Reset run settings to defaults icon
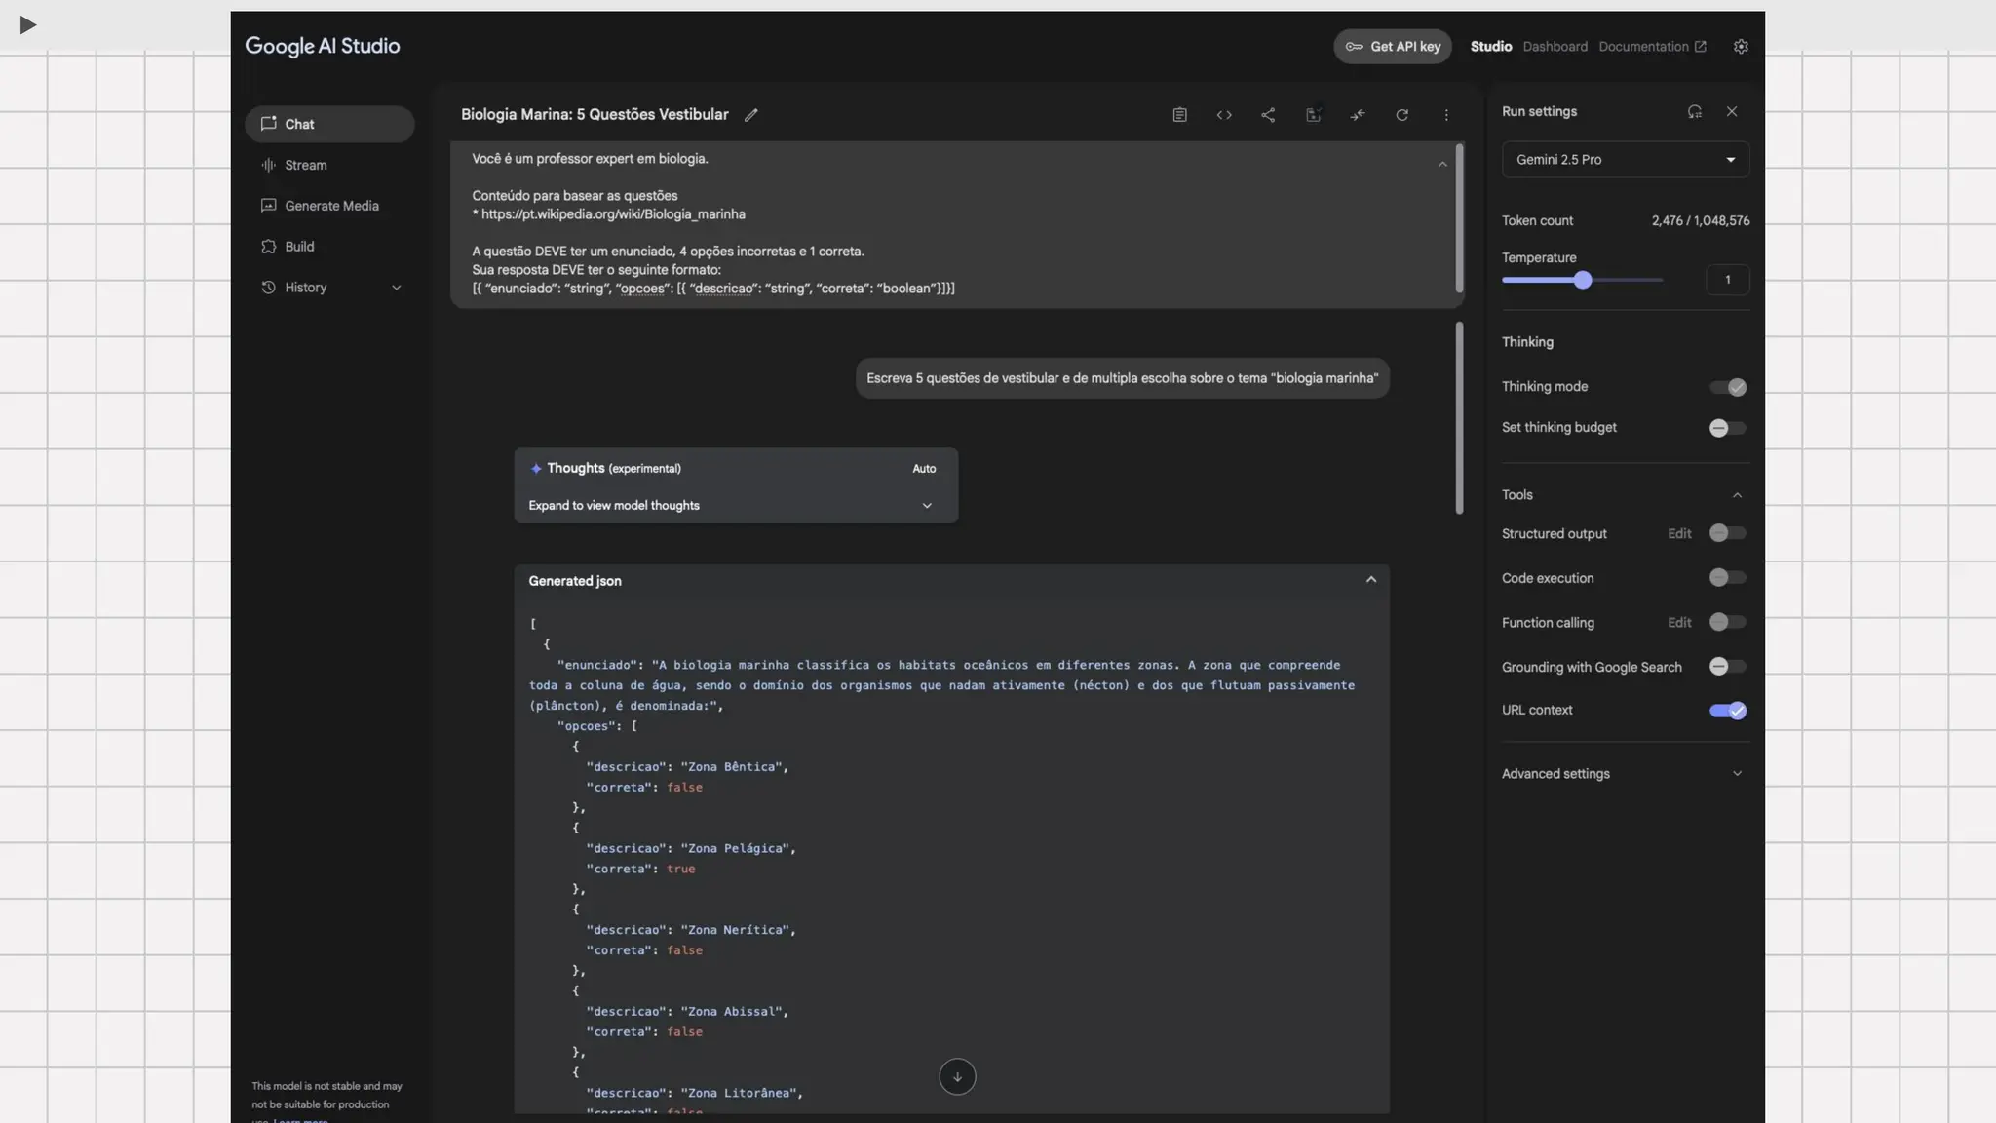 coord(1695,111)
